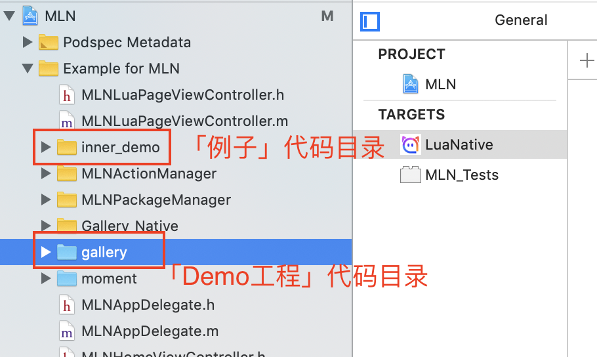Viewport: 597px width, 357px height.
Task: Click the MLN_Tests test bundle icon
Action: [410, 175]
